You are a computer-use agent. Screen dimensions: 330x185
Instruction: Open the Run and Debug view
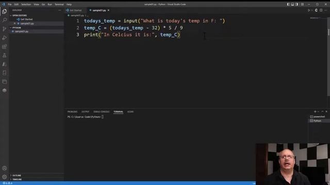tap(5, 38)
